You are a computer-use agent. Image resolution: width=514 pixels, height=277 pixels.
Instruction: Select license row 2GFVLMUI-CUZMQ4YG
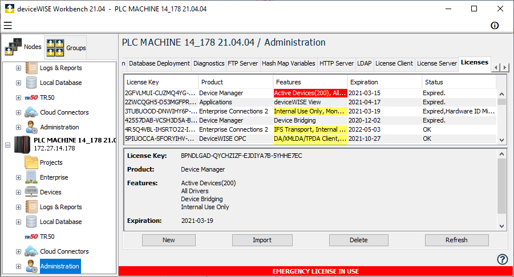click(310, 93)
